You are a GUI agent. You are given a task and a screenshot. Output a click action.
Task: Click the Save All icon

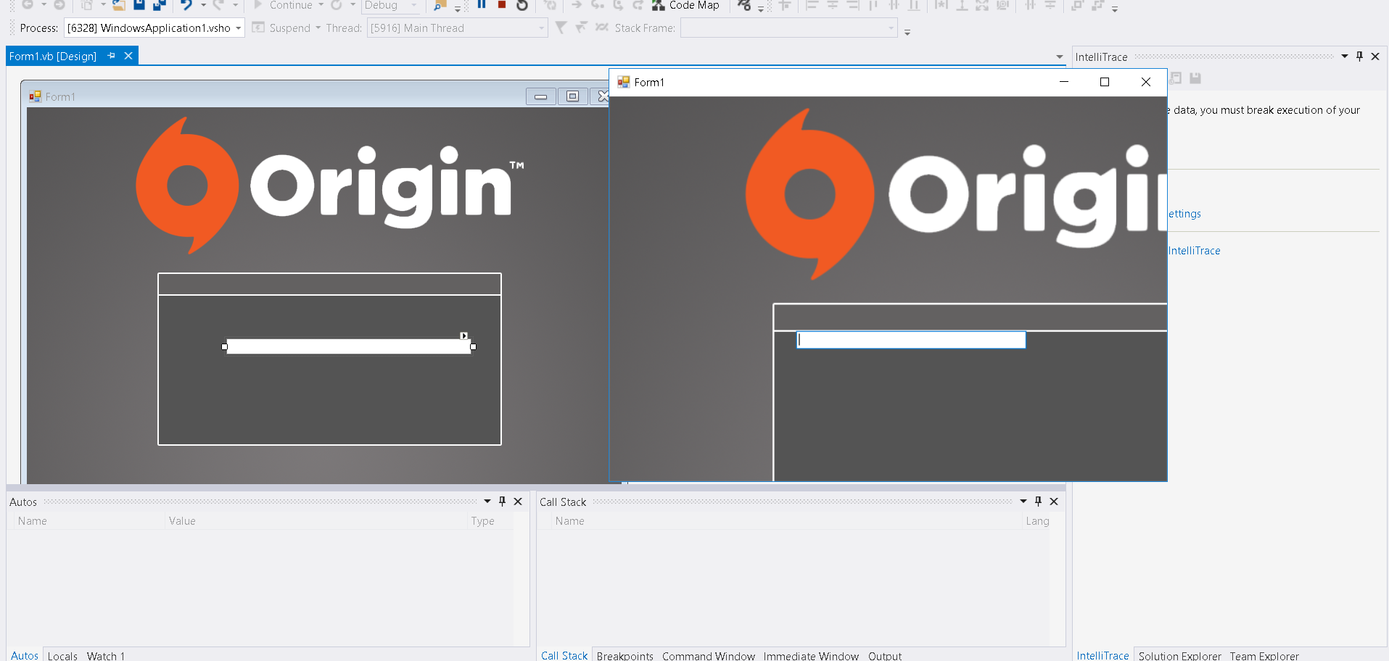click(x=160, y=5)
